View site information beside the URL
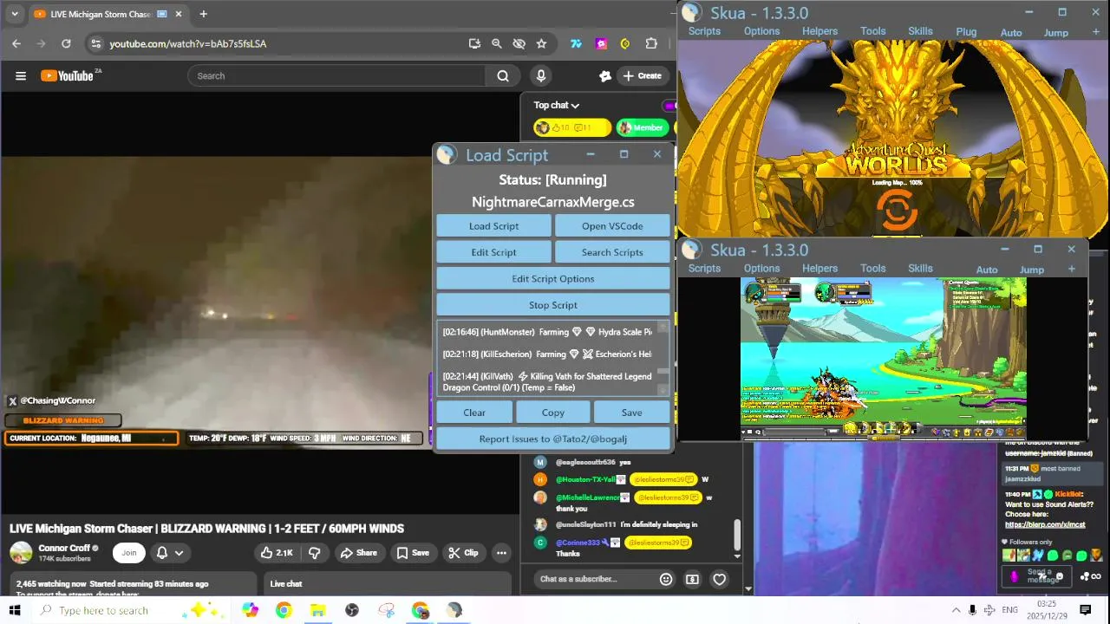The image size is (1110, 624). tap(95, 43)
